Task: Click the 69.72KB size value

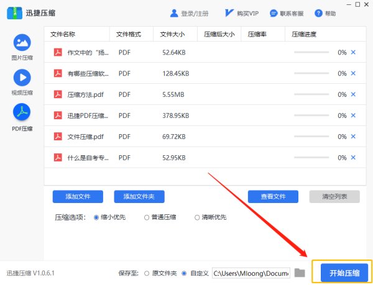Action: [x=174, y=137]
